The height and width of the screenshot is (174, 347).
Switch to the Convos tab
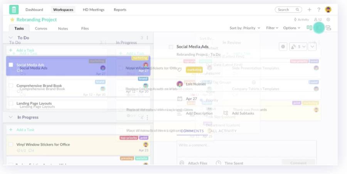pos(41,28)
